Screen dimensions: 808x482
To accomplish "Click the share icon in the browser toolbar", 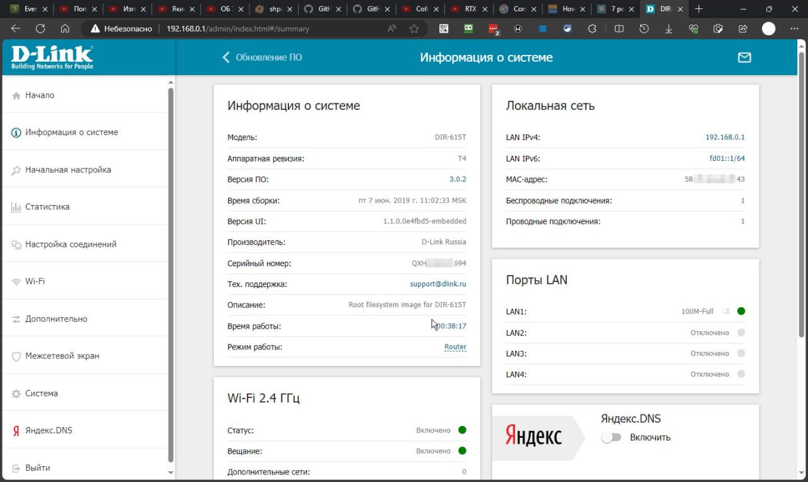I will point(743,28).
